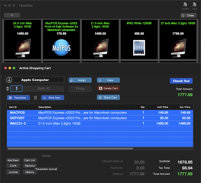Click the Delete Cart button
Image resolution: width=201 pixels, height=183 pixels.
108,88
